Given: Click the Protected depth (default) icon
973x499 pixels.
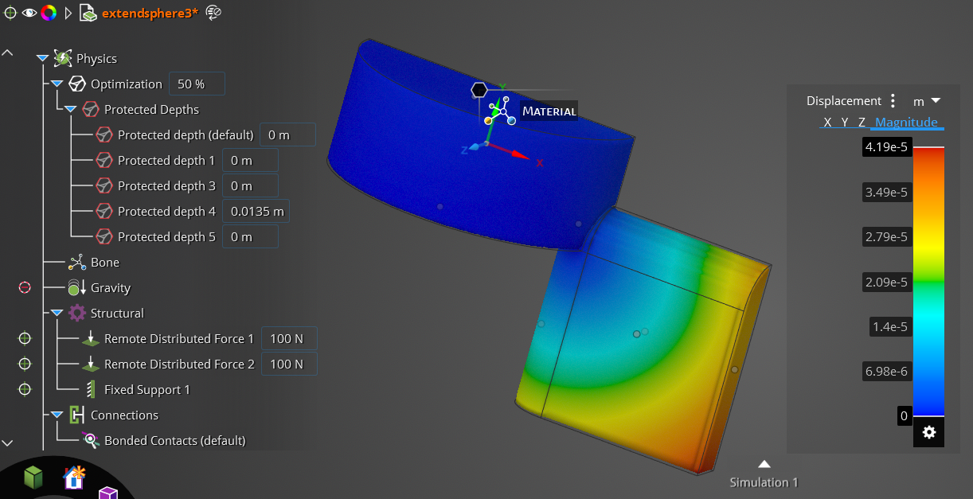Looking at the screenshot, I should (x=104, y=134).
